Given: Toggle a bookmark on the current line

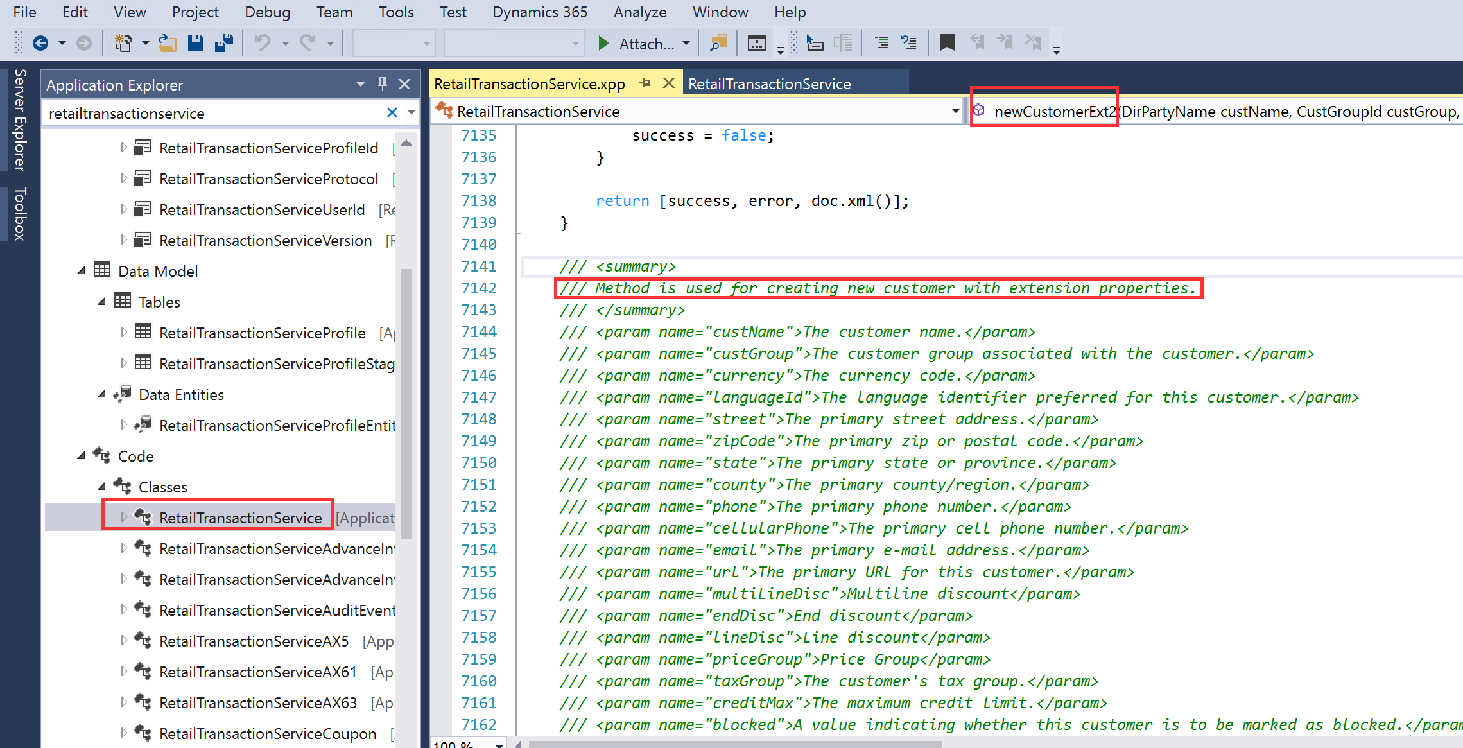Looking at the screenshot, I should [x=947, y=43].
